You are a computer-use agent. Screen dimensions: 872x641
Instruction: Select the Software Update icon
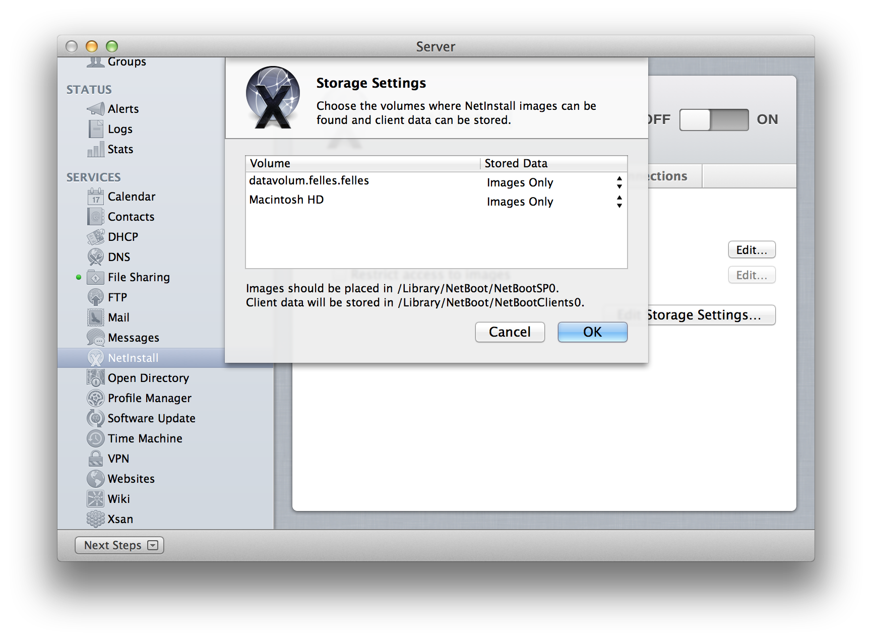tap(96, 418)
